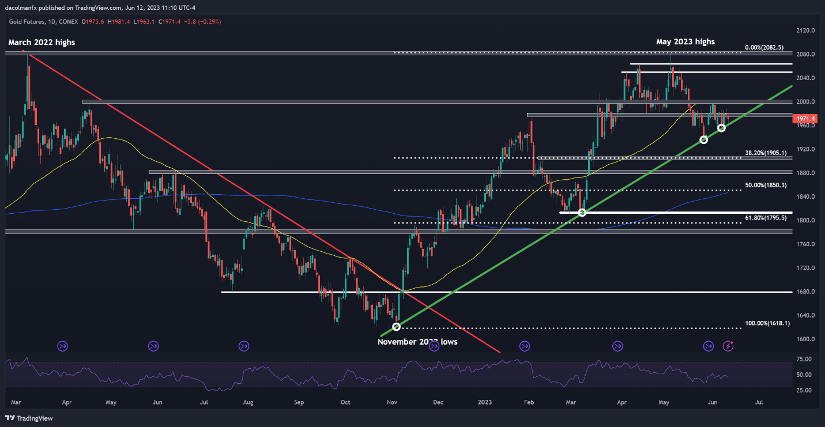Click the 1680.0 price axis label

point(805,292)
